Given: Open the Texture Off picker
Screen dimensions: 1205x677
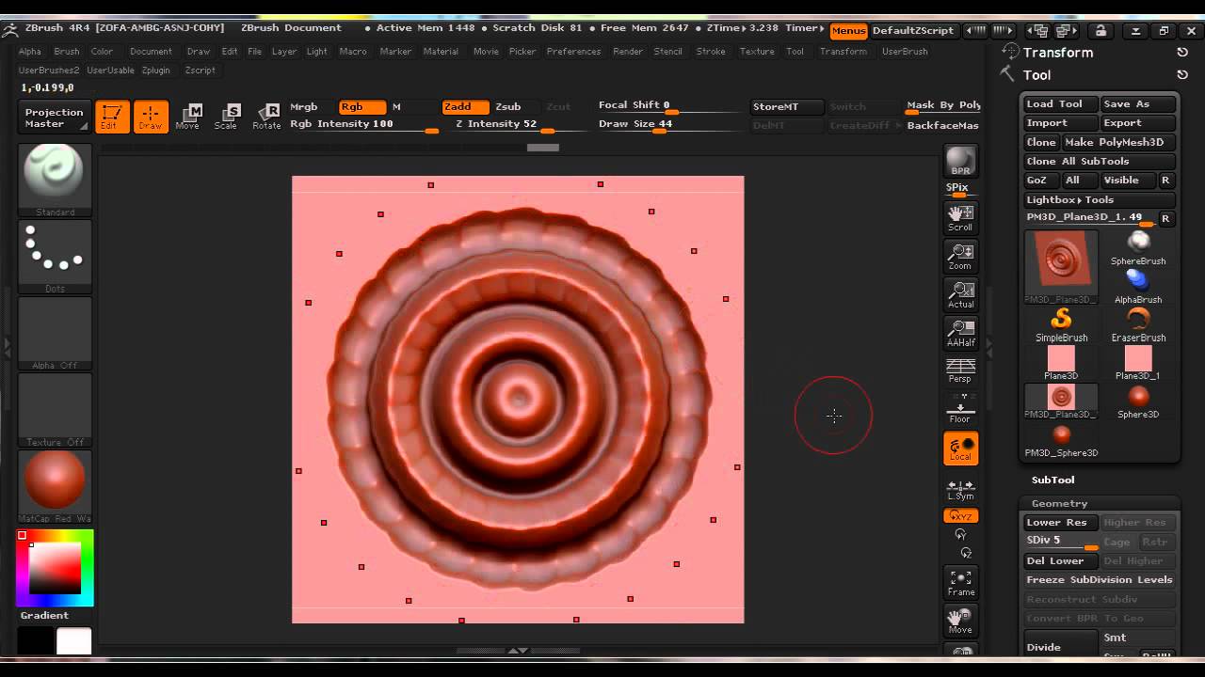Looking at the screenshot, I should 55,410.
